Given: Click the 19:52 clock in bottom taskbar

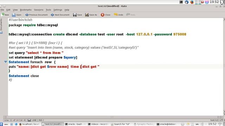Looking at the screenshot, I should tap(212, 124).
